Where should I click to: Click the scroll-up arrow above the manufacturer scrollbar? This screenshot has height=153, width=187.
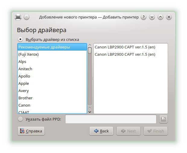coord(90,45)
